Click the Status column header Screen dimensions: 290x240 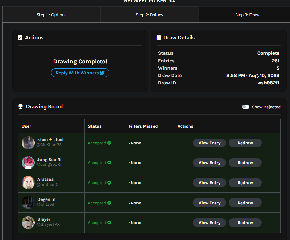pyautogui.click(x=95, y=126)
